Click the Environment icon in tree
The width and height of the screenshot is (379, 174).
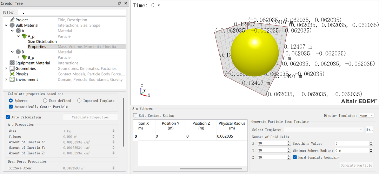12,79
